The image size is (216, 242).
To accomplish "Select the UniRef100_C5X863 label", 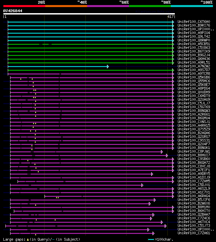I will click(194, 48).
